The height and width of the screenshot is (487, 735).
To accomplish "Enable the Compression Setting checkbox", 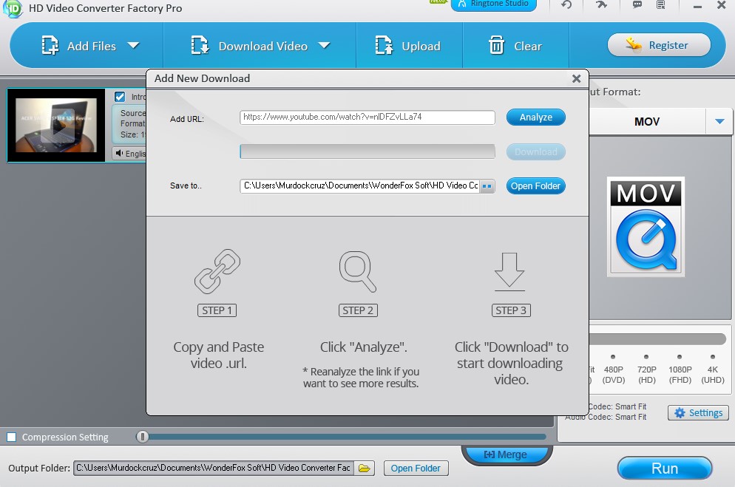I will [12, 437].
